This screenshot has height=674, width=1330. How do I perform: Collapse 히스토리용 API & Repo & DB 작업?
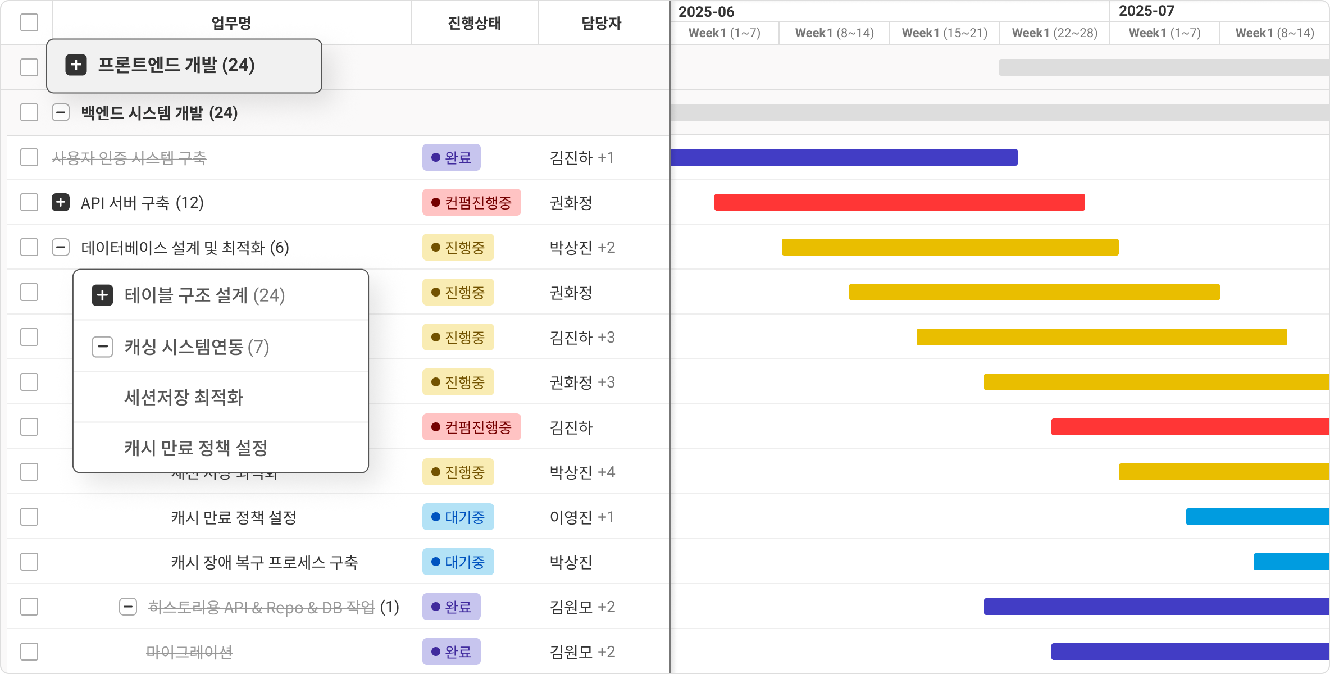(x=128, y=607)
